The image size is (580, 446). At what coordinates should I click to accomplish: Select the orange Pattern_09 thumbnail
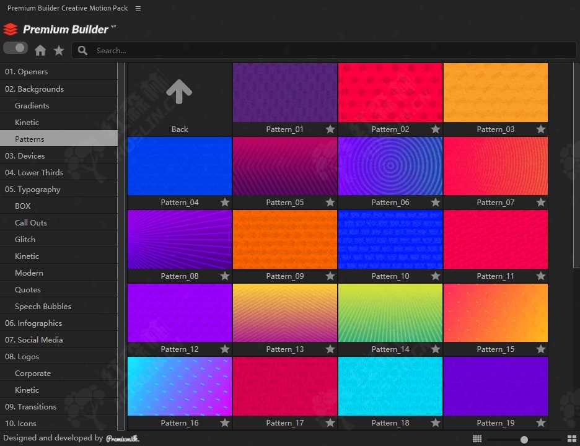pos(285,239)
